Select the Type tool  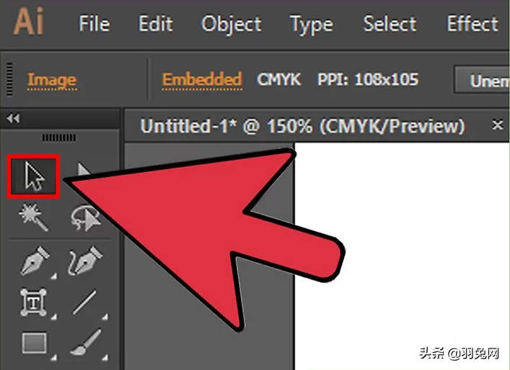tap(33, 302)
